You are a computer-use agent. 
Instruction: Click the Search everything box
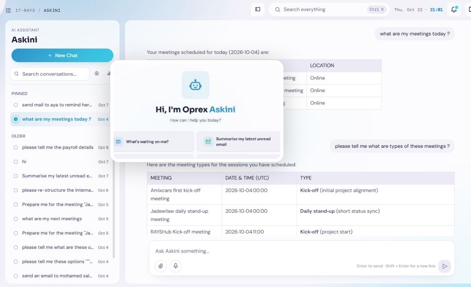click(329, 9)
